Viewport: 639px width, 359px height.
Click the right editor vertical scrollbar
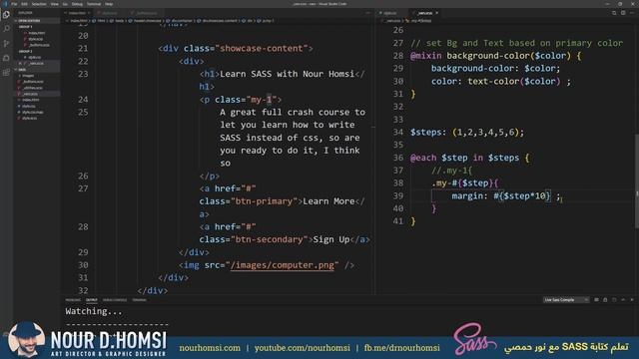637,181
